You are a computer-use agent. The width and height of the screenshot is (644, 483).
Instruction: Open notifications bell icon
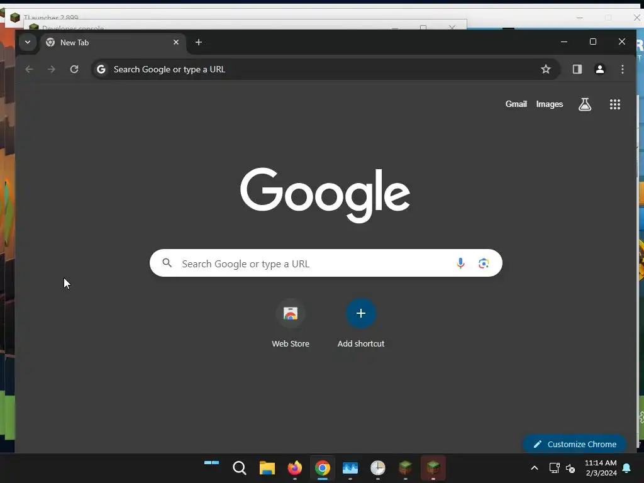pos(627,468)
